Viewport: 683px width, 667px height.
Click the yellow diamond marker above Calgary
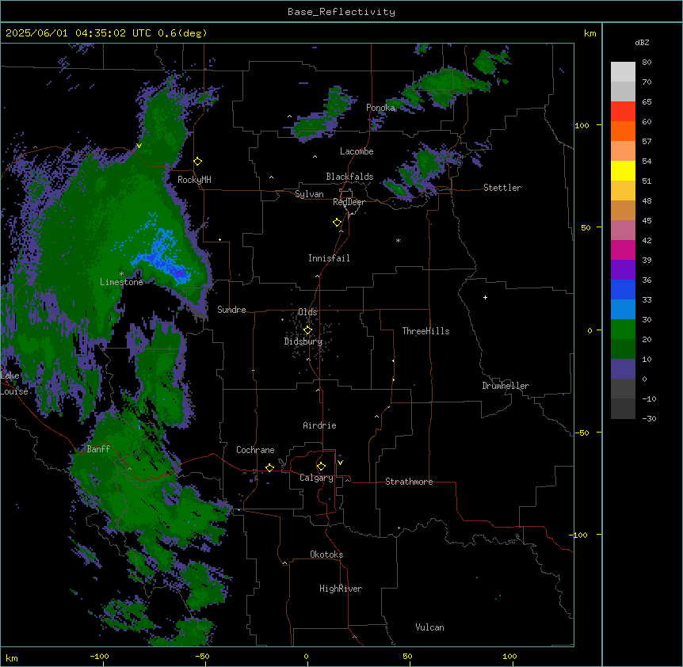click(321, 467)
